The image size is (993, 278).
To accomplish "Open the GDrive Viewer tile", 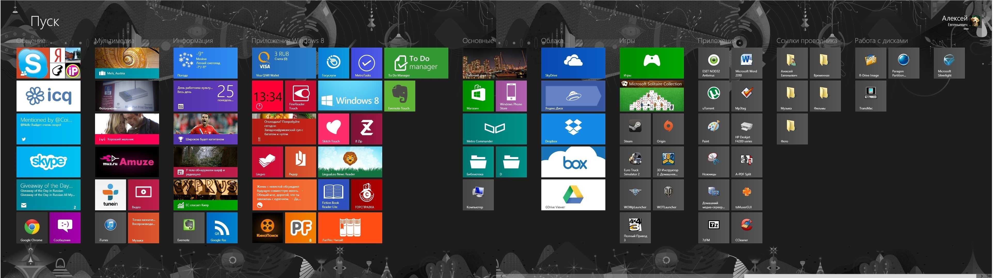I will point(573,195).
